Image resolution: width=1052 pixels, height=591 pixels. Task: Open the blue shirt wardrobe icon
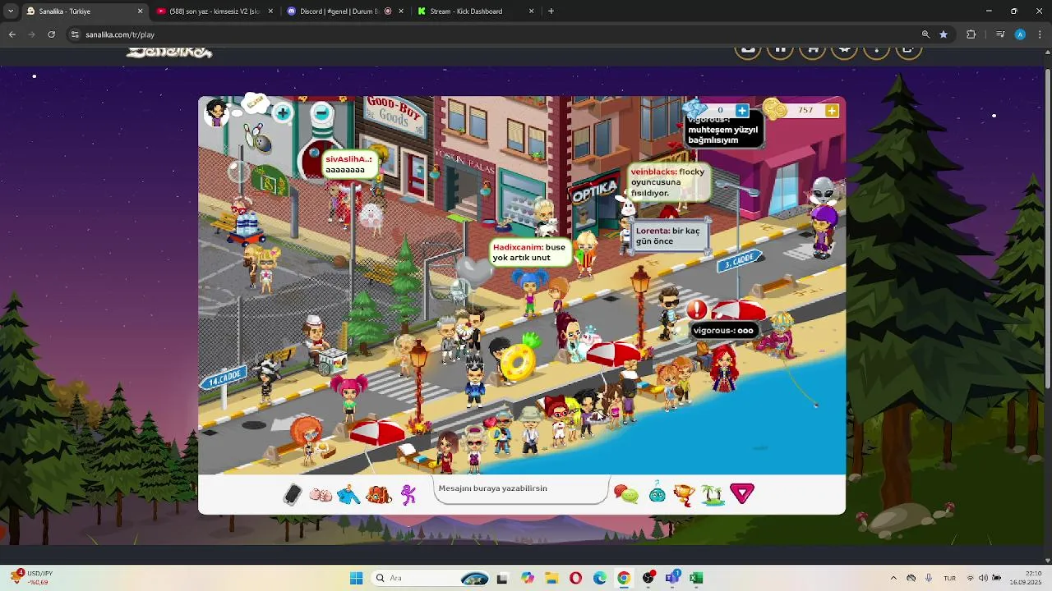(x=348, y=495)
